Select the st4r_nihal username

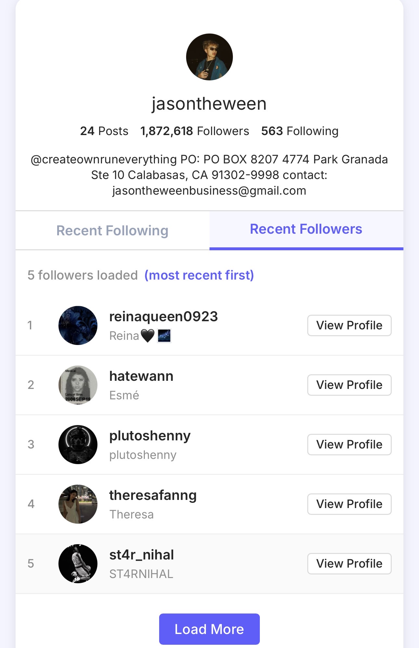click(142, 555)
